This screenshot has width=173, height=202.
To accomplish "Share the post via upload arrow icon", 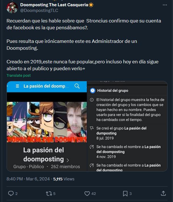I will pyautogui.click(x=163, y=193).
